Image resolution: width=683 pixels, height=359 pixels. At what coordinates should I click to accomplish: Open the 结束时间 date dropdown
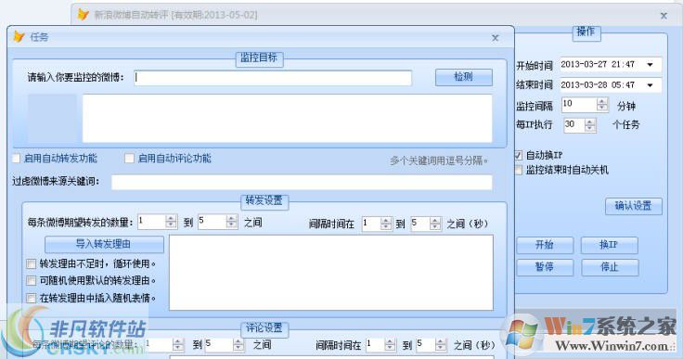[x=650, y=85]
